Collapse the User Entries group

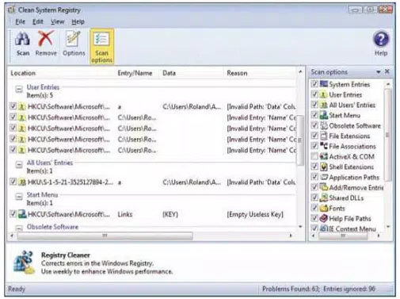pos(19,89)
